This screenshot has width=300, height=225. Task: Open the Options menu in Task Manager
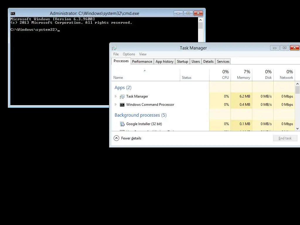coord(129,54)
